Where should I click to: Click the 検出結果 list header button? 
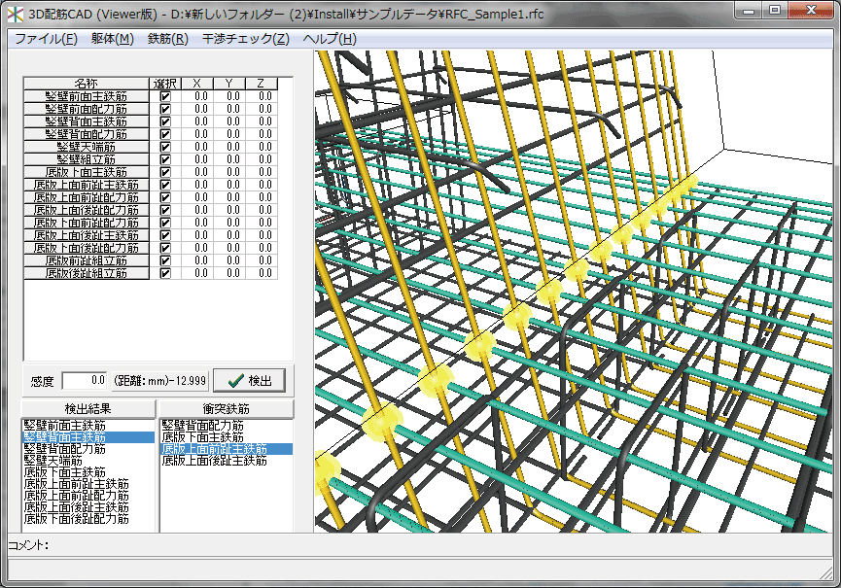click(88, 408)
